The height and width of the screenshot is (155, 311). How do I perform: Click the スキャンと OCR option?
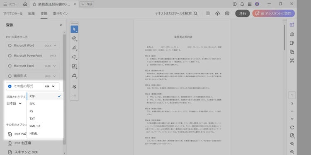26,152
